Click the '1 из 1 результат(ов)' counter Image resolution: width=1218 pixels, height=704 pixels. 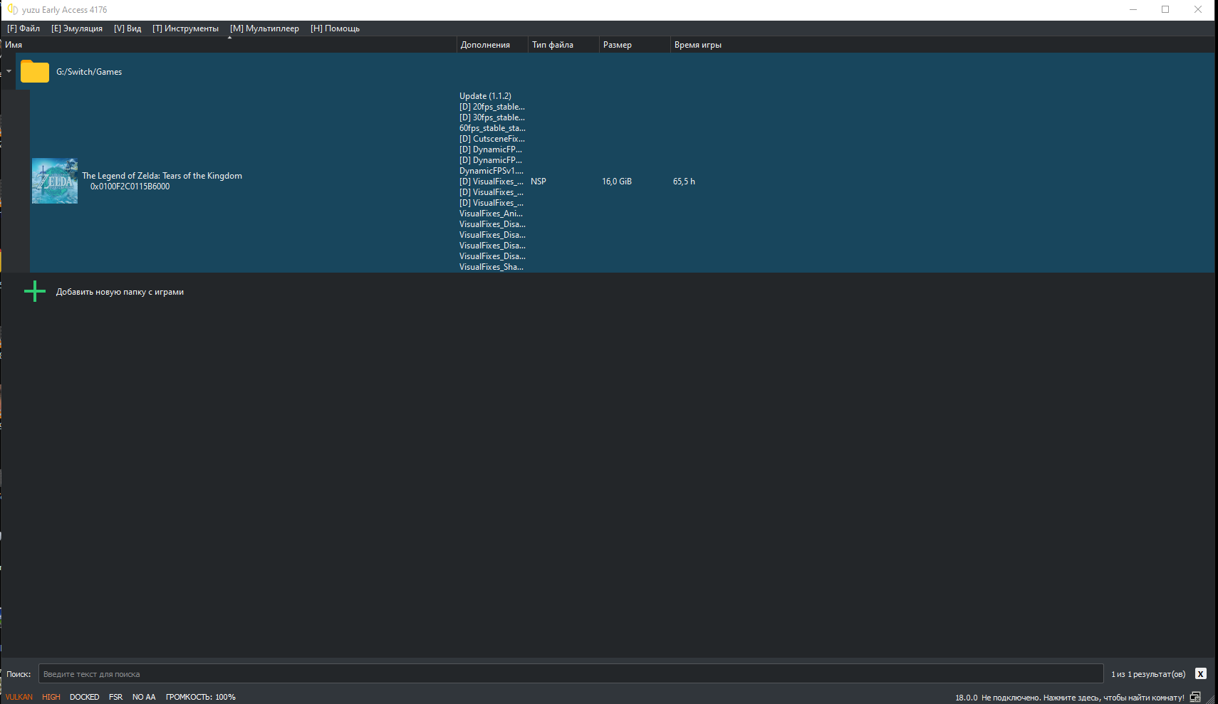coord(1148,674)
